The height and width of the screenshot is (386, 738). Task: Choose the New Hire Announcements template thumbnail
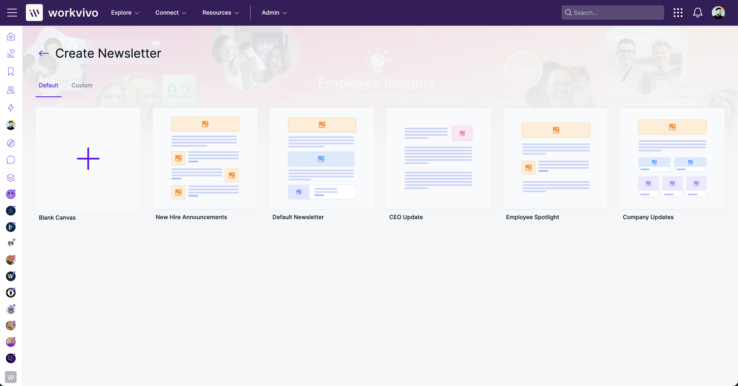(205, 158)
